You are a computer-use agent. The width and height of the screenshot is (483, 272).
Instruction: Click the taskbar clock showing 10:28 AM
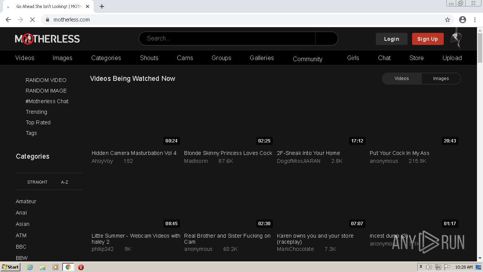tap(464, 267)
